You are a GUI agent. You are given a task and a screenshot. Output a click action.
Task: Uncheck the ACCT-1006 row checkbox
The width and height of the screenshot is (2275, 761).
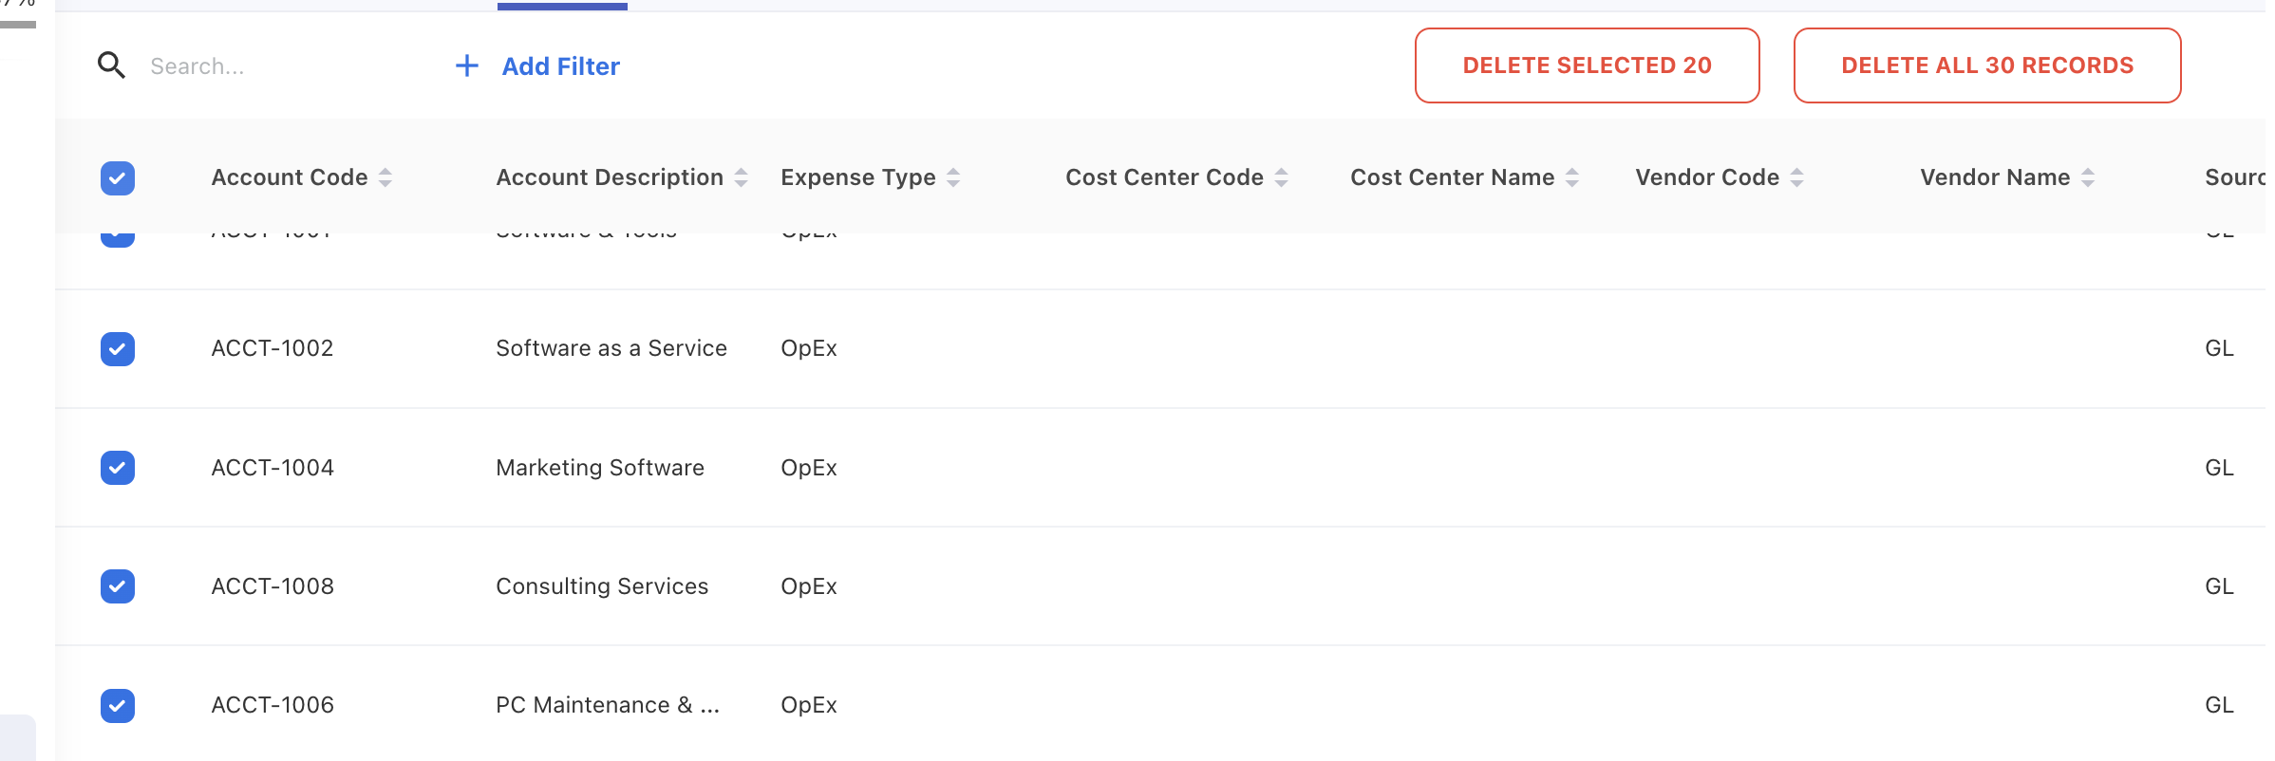click(x=118, y=705)
